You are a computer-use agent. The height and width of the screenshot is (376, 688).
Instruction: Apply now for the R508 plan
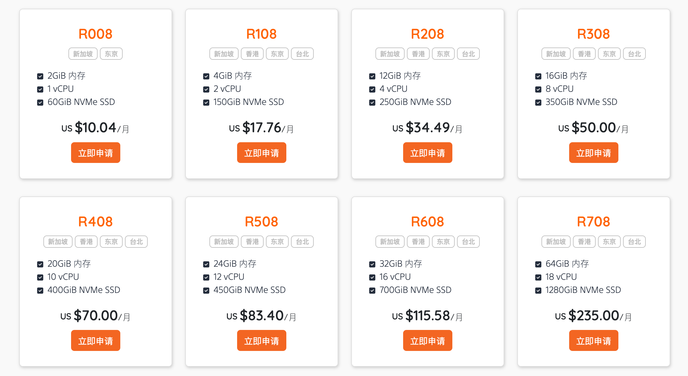pyautogui.click(x=262, y=340)
